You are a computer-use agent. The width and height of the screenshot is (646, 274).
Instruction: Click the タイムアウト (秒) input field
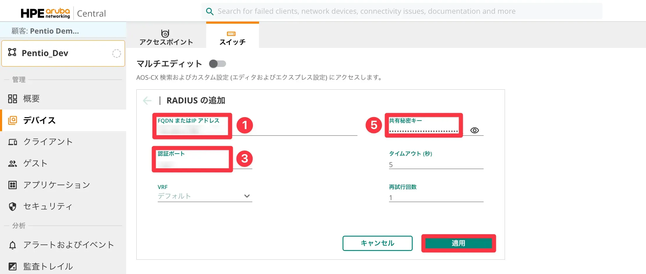click(436, 165)
